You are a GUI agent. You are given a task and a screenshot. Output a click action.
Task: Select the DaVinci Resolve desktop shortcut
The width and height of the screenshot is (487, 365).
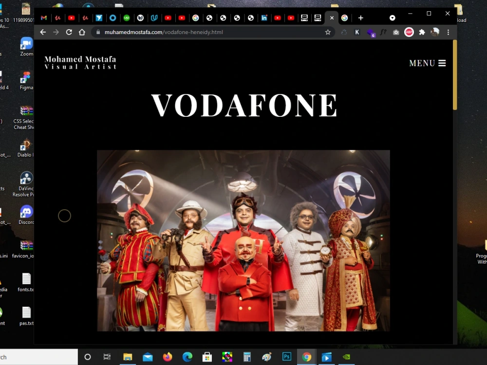click(23, 184)
